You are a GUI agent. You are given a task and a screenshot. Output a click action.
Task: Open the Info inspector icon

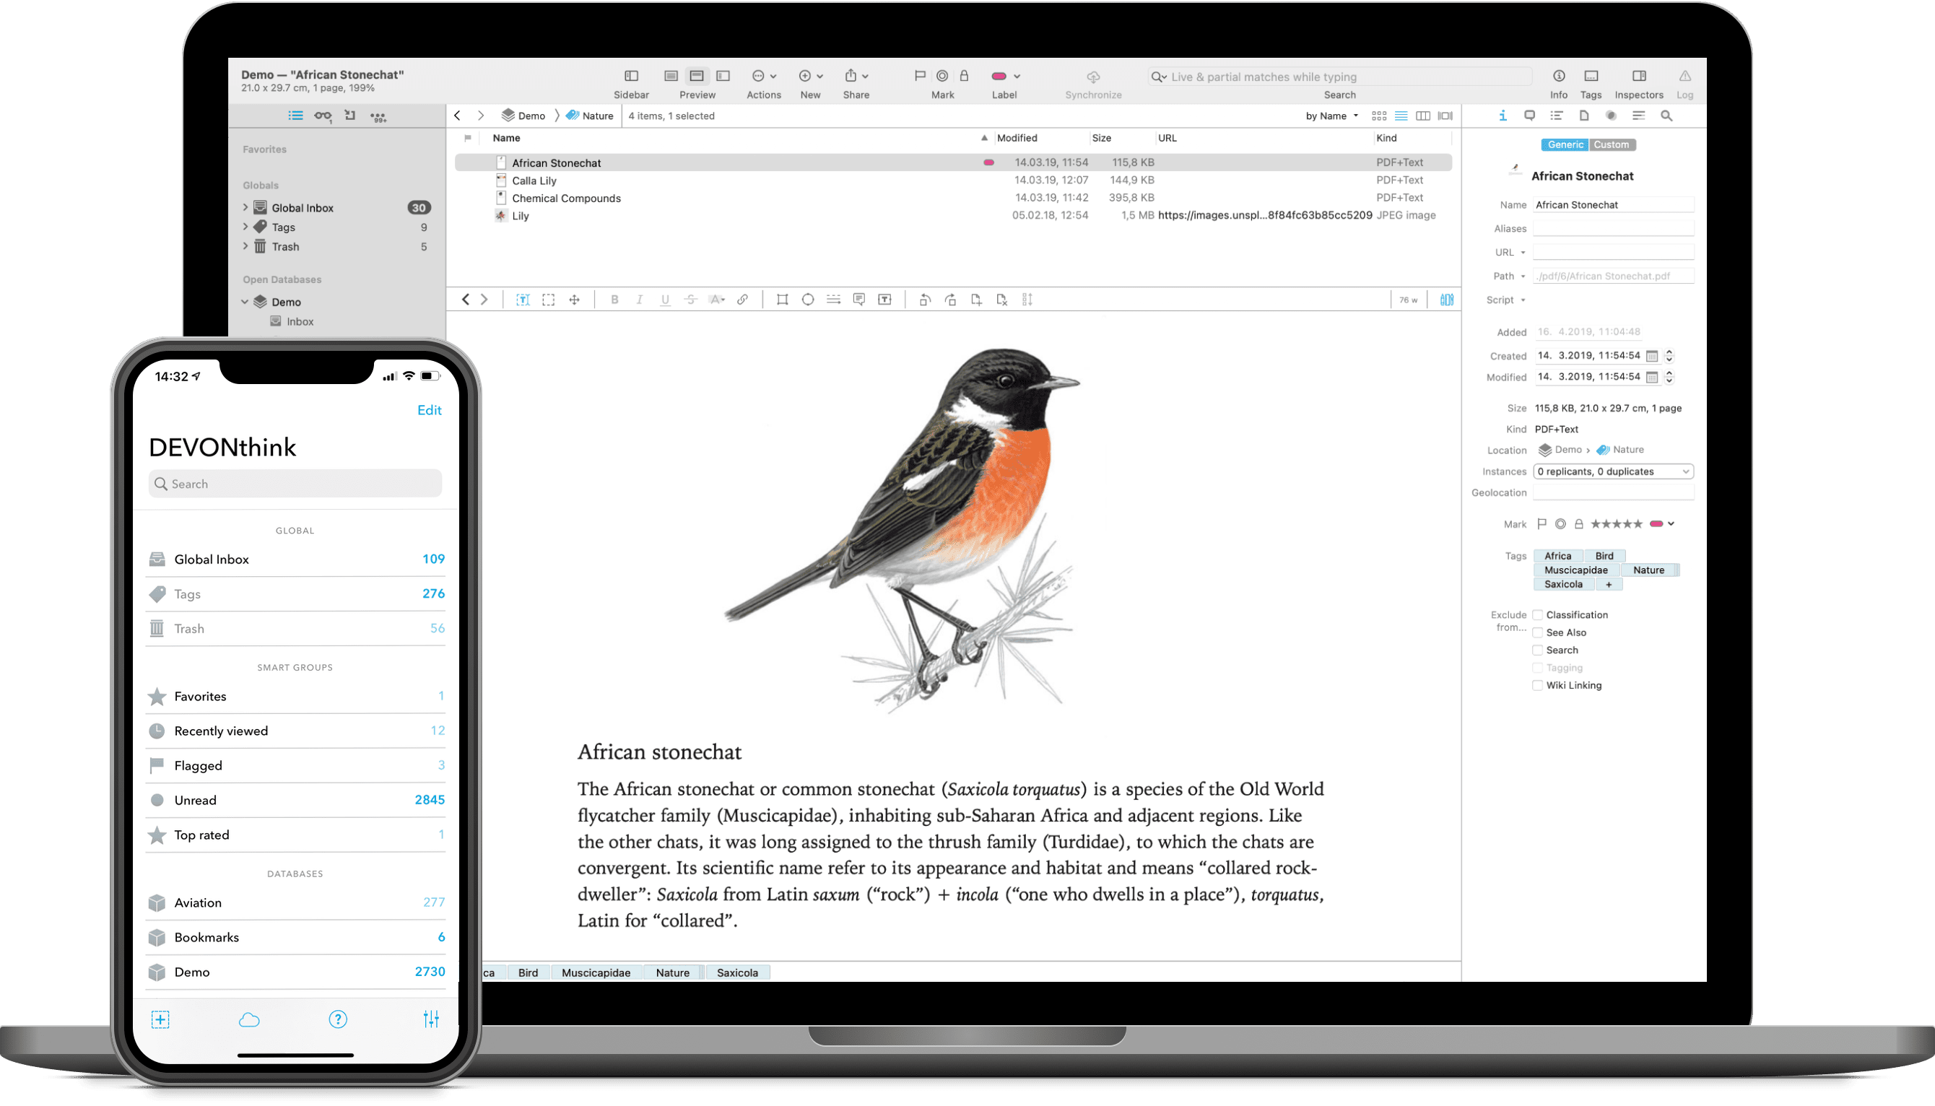point(1558,76)
